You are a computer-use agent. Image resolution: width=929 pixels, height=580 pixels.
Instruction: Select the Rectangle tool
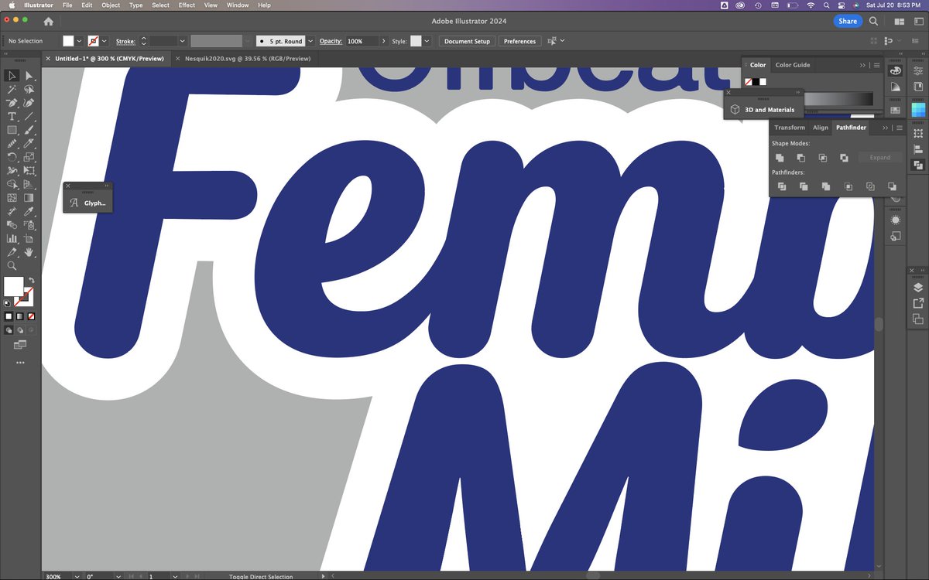click(x=12, y=129)
